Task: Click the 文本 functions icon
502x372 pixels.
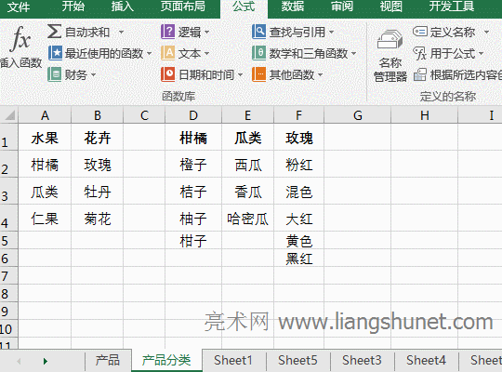Action: point(167,53)
